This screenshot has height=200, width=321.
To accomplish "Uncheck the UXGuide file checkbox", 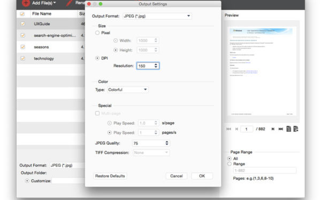I will pyautogui.click(x=22, y=24).
